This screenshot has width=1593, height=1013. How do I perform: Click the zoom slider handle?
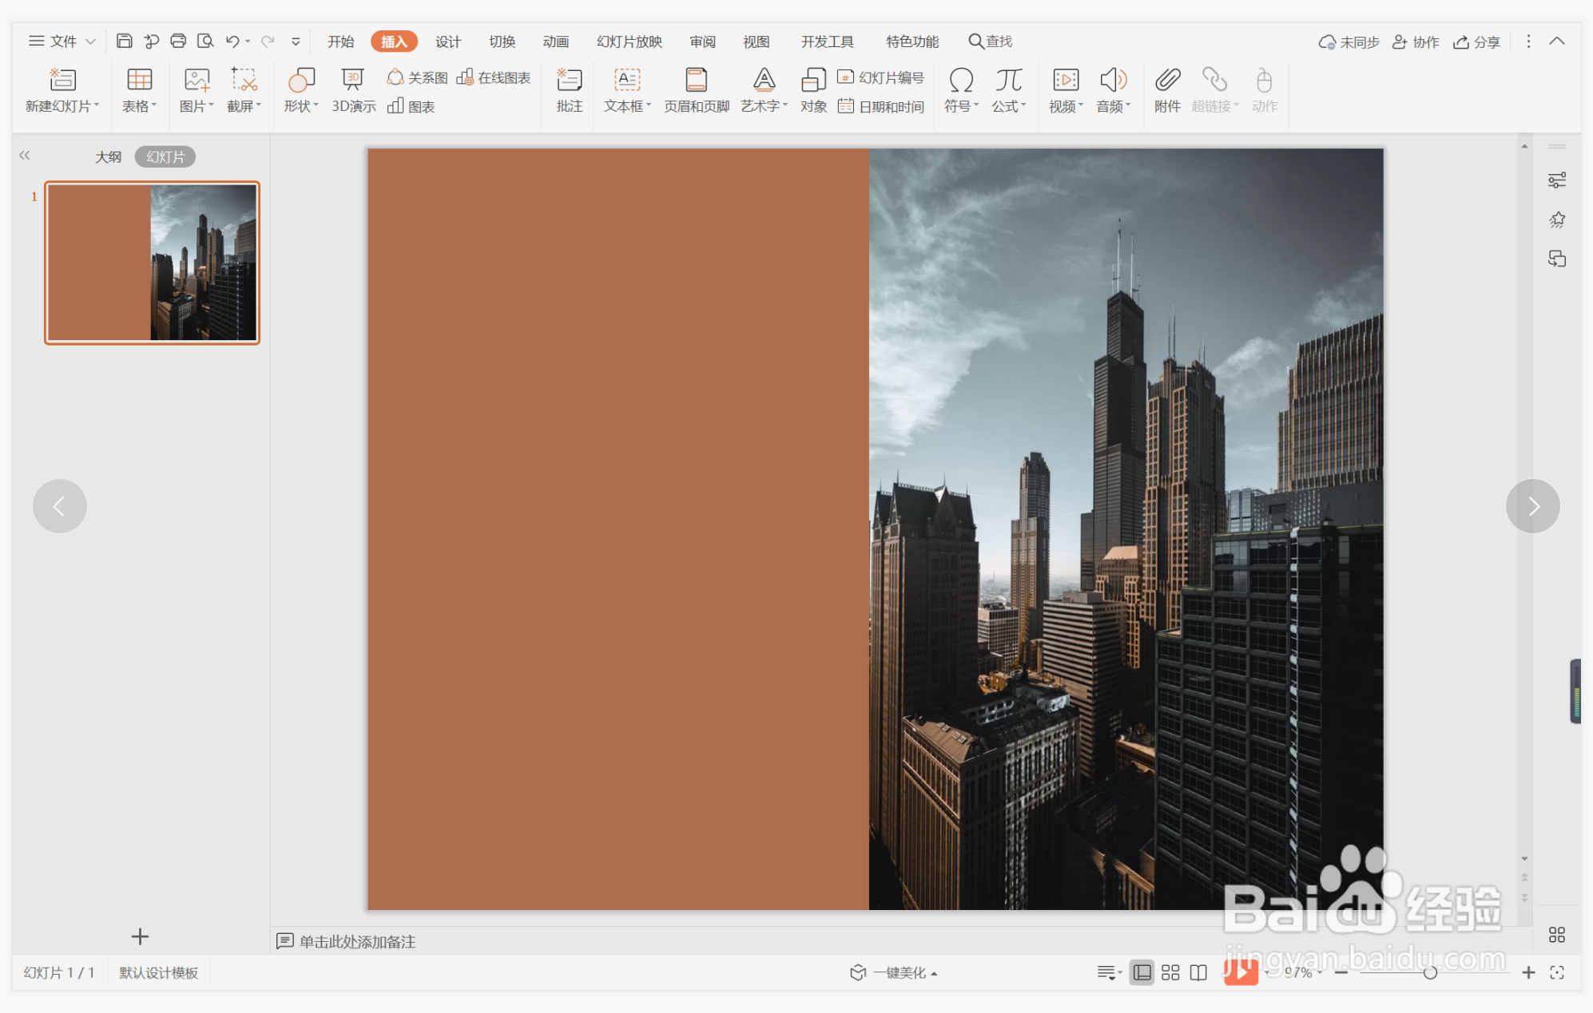(1430, 972)
